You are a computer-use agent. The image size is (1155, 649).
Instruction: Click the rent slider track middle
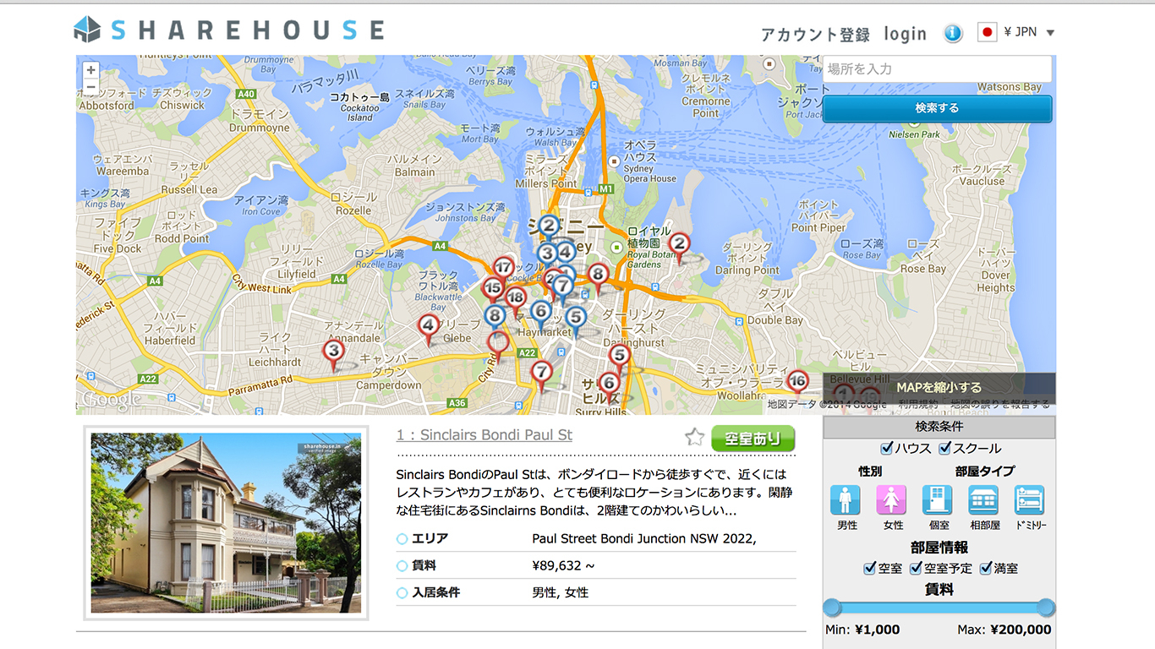939,607
